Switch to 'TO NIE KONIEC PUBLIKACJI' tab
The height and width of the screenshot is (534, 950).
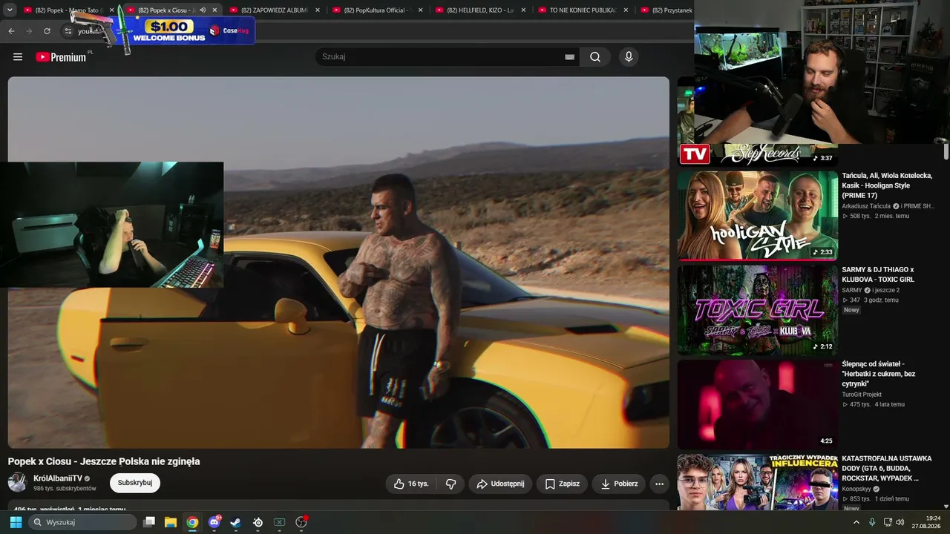583,10
